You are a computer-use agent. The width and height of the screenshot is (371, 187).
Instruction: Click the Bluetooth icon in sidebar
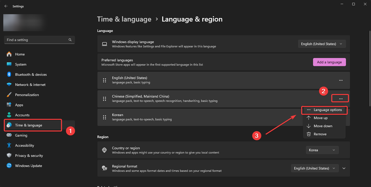point(9,74)
